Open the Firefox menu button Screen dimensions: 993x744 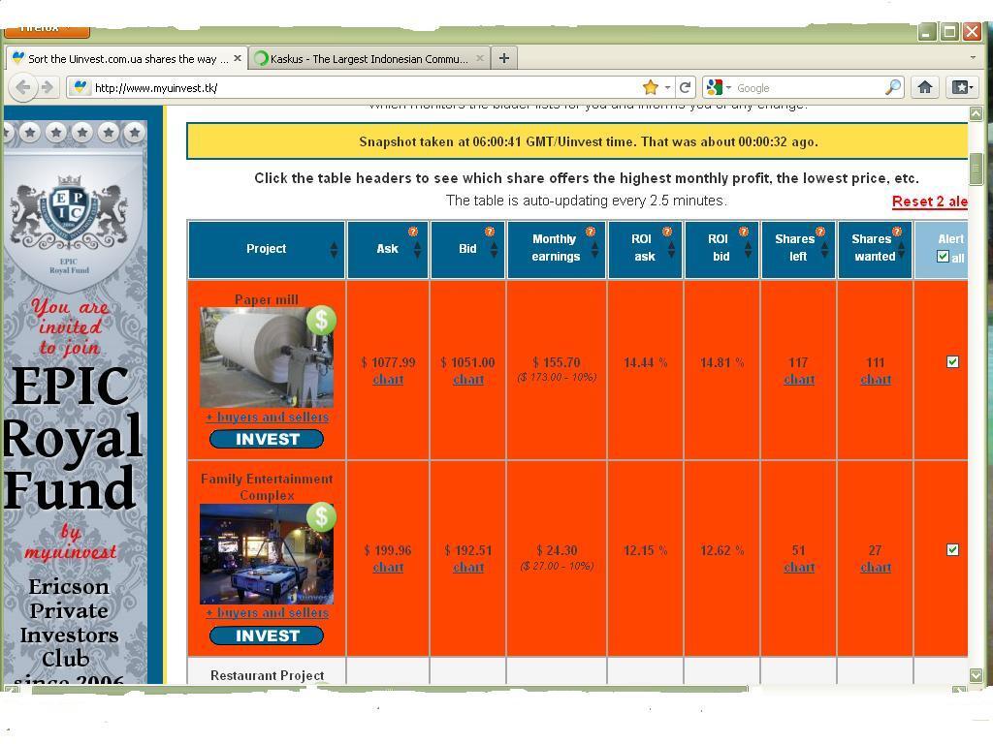point(47,29)
